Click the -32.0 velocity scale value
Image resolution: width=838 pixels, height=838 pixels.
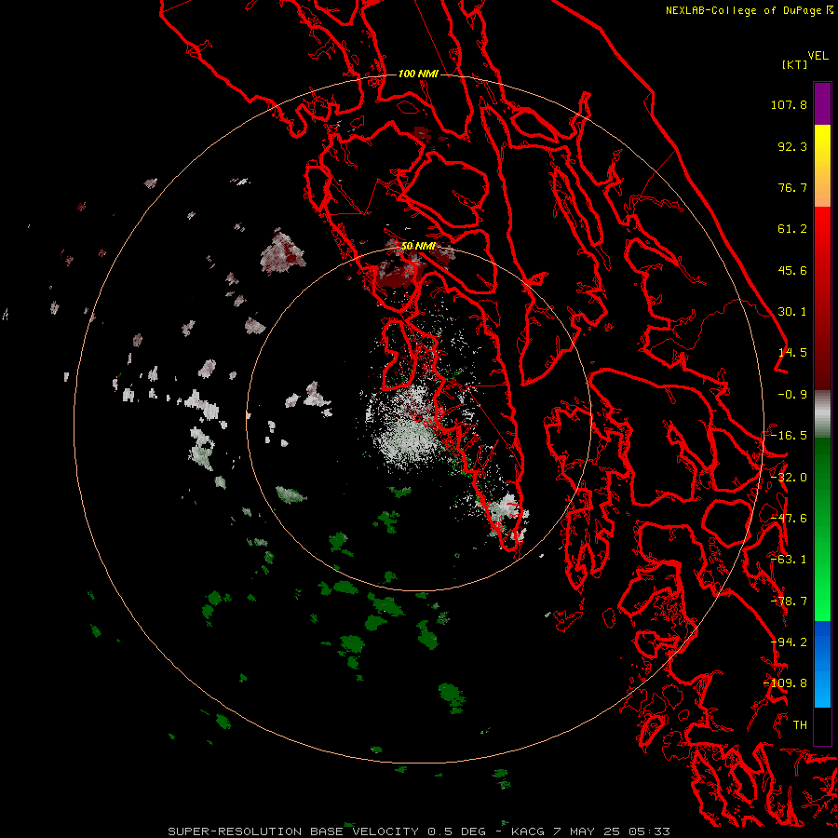tap(789, 478)
